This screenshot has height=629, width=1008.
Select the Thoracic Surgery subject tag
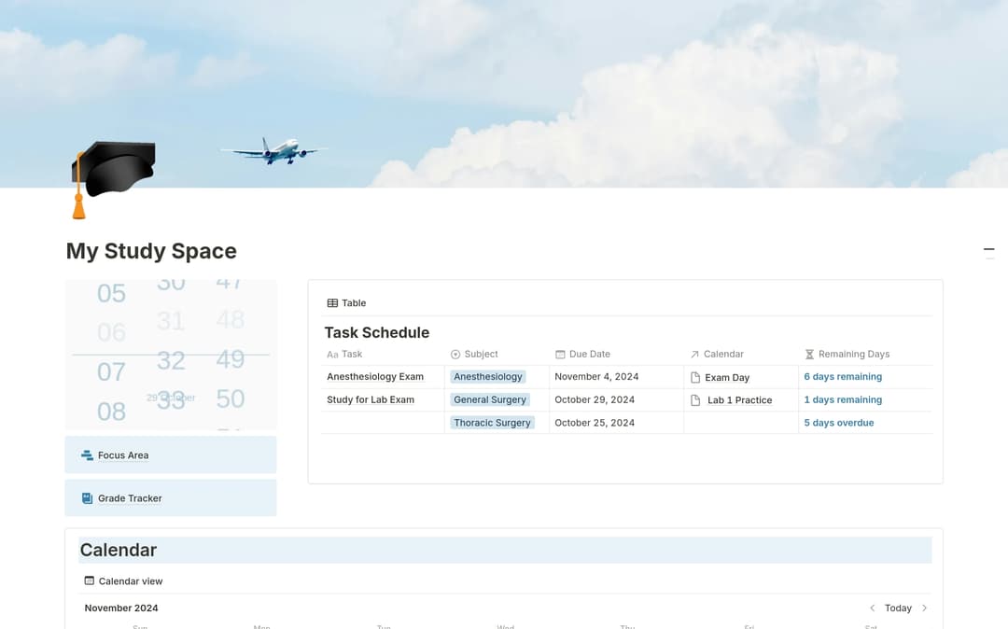pos(492,422)
